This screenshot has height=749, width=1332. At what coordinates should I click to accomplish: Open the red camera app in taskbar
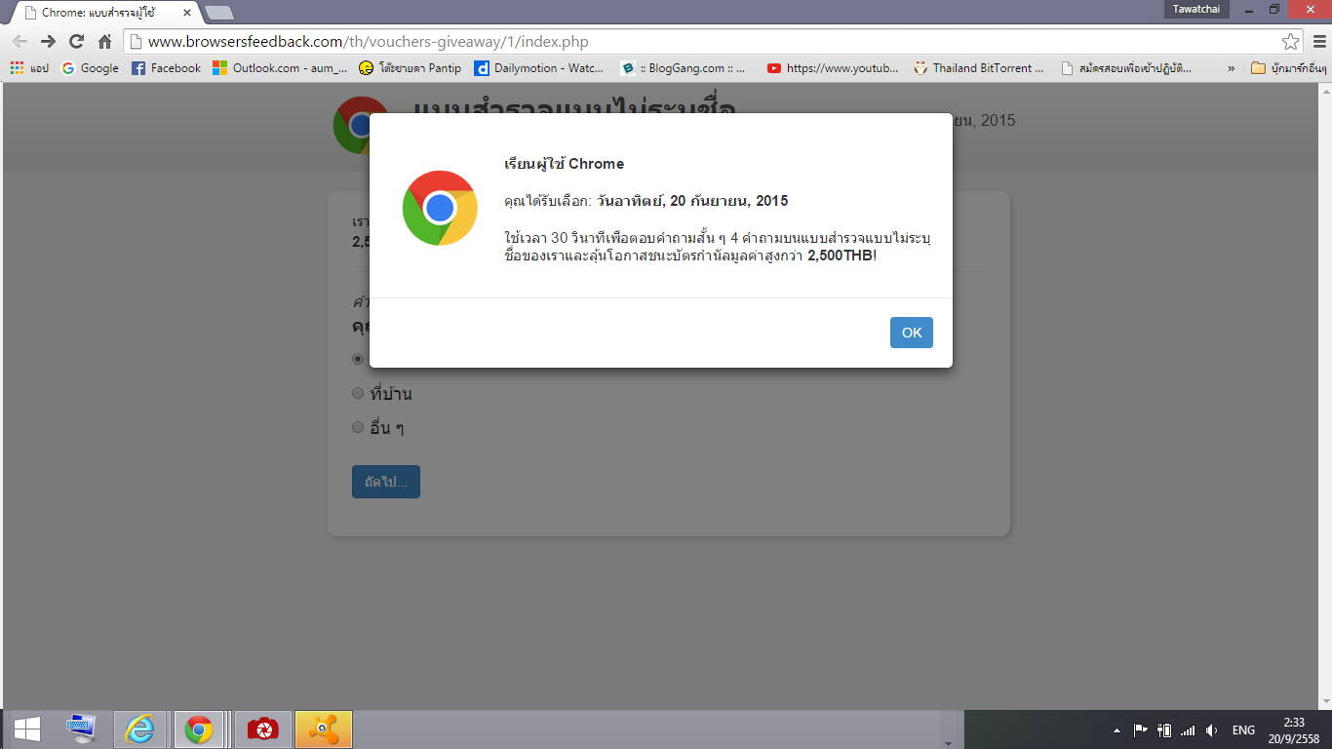click(x=263, y=729)
